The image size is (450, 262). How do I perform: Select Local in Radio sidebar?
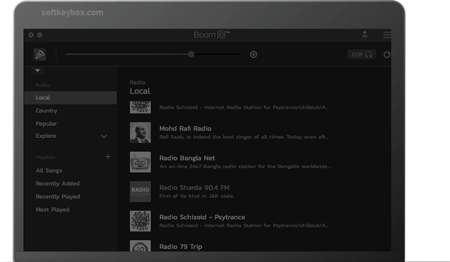(x=43, y=97)
